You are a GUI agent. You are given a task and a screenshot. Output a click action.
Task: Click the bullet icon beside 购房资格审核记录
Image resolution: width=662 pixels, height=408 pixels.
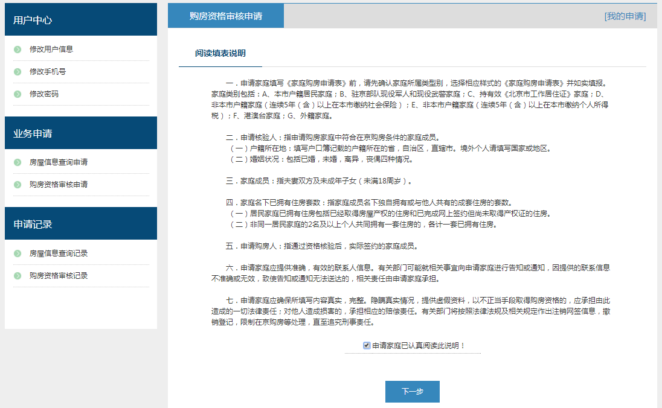(18, 276)
